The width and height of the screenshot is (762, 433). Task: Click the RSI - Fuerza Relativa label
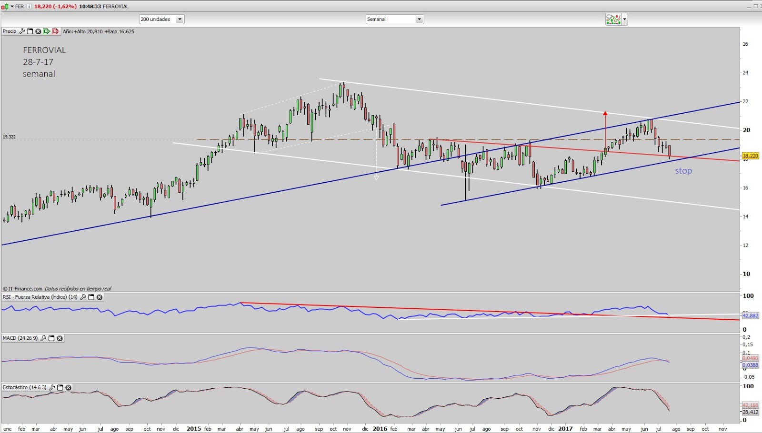40,297
